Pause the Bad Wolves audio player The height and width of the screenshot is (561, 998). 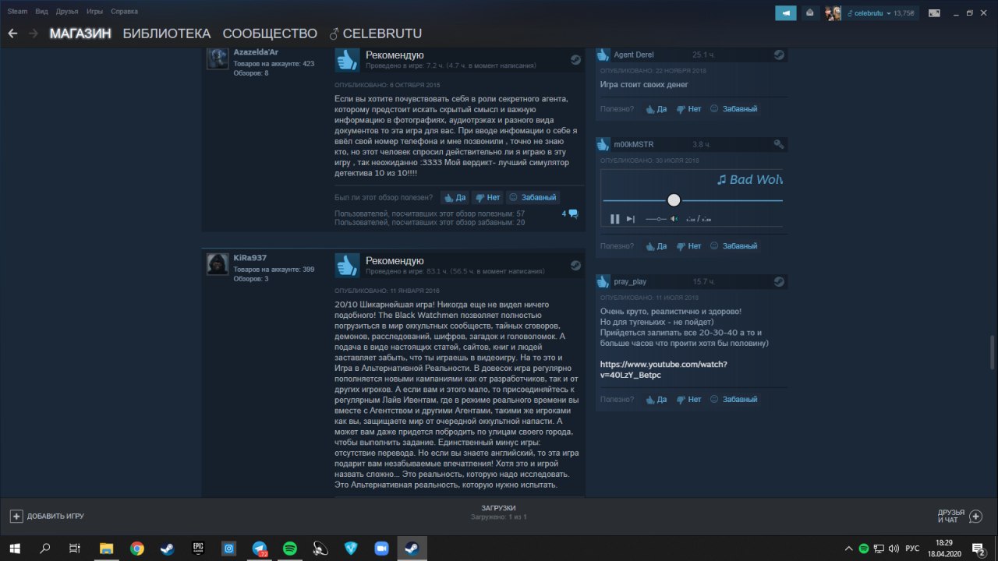pos(614,219)
